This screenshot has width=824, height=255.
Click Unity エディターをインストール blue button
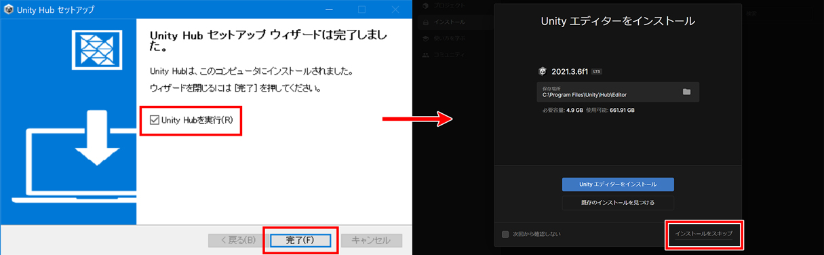click(618, 184)
